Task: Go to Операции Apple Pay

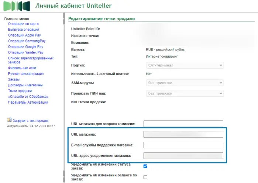Action: click(24, 35)
